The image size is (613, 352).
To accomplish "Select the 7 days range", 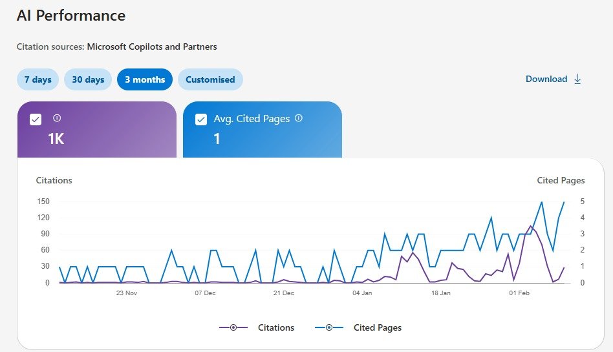I will [38, 79].
